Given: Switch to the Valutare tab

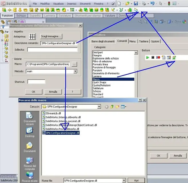Looking at the screenshot, I should click(110, 16).
